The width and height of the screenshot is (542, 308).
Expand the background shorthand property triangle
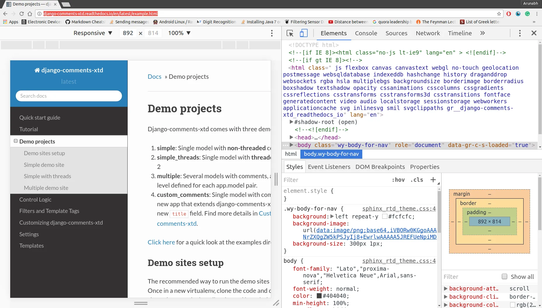point(332,216)
